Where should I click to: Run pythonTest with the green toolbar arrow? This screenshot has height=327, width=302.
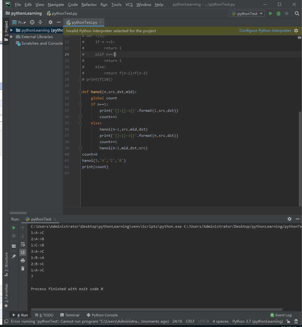pos(270,13)
